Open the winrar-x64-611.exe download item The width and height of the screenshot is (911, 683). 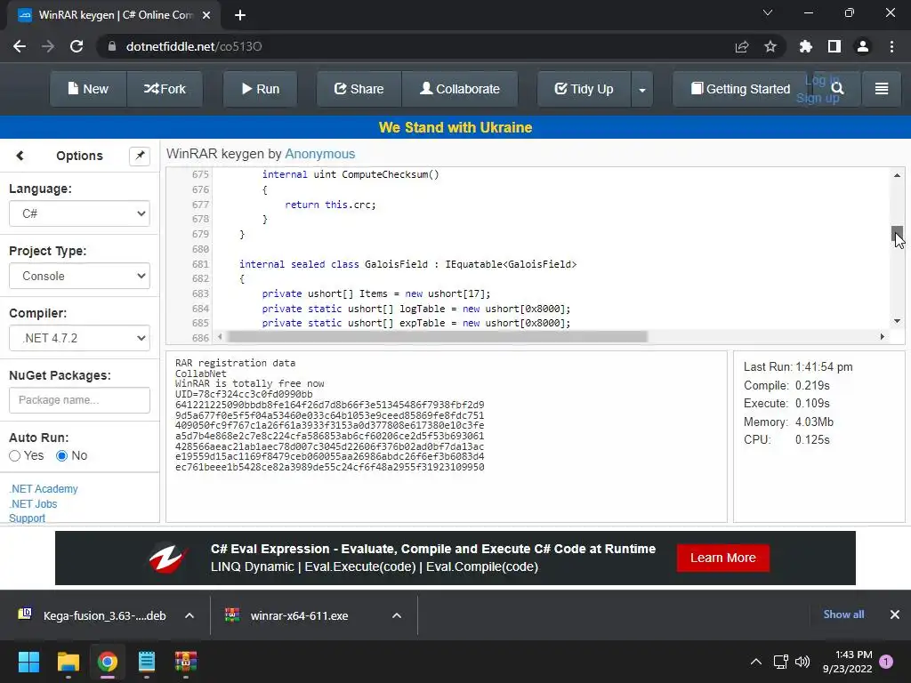(289, 615)
